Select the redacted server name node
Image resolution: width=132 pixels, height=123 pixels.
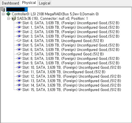(17, 9)
